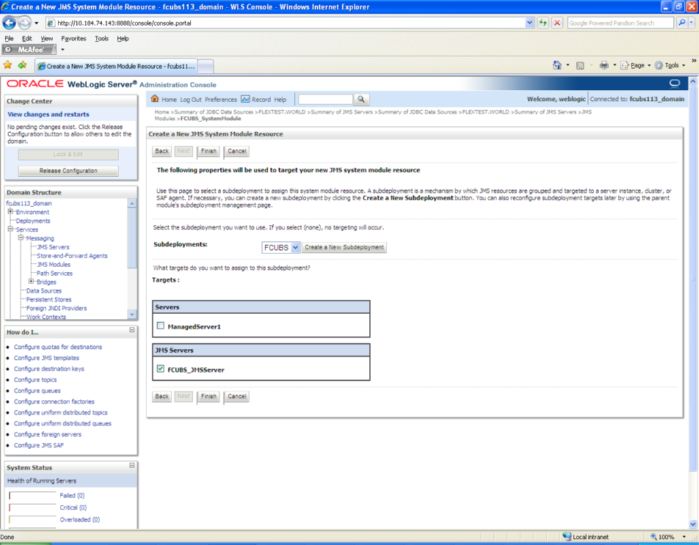Click the console search text field

pos(325,99)
